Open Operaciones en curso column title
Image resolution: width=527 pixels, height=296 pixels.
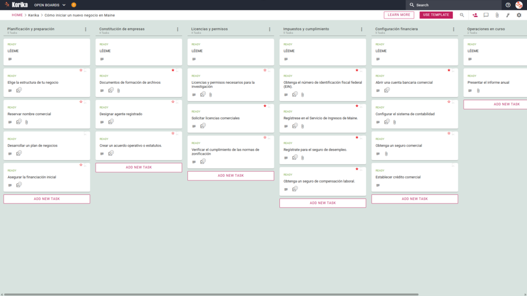(486, 29)
